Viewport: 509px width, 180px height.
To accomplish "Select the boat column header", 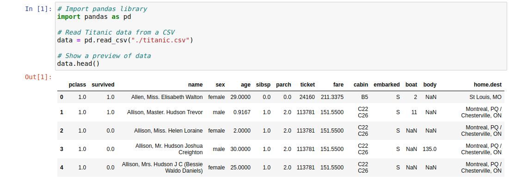I will pyautogui.click(x=411, y=85).
